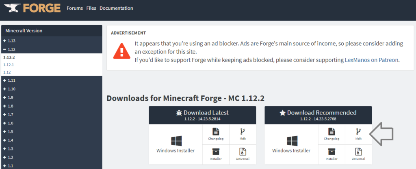416x169 pixels.
Task: Expand the 1.13 version group
Action: [52, 41]
